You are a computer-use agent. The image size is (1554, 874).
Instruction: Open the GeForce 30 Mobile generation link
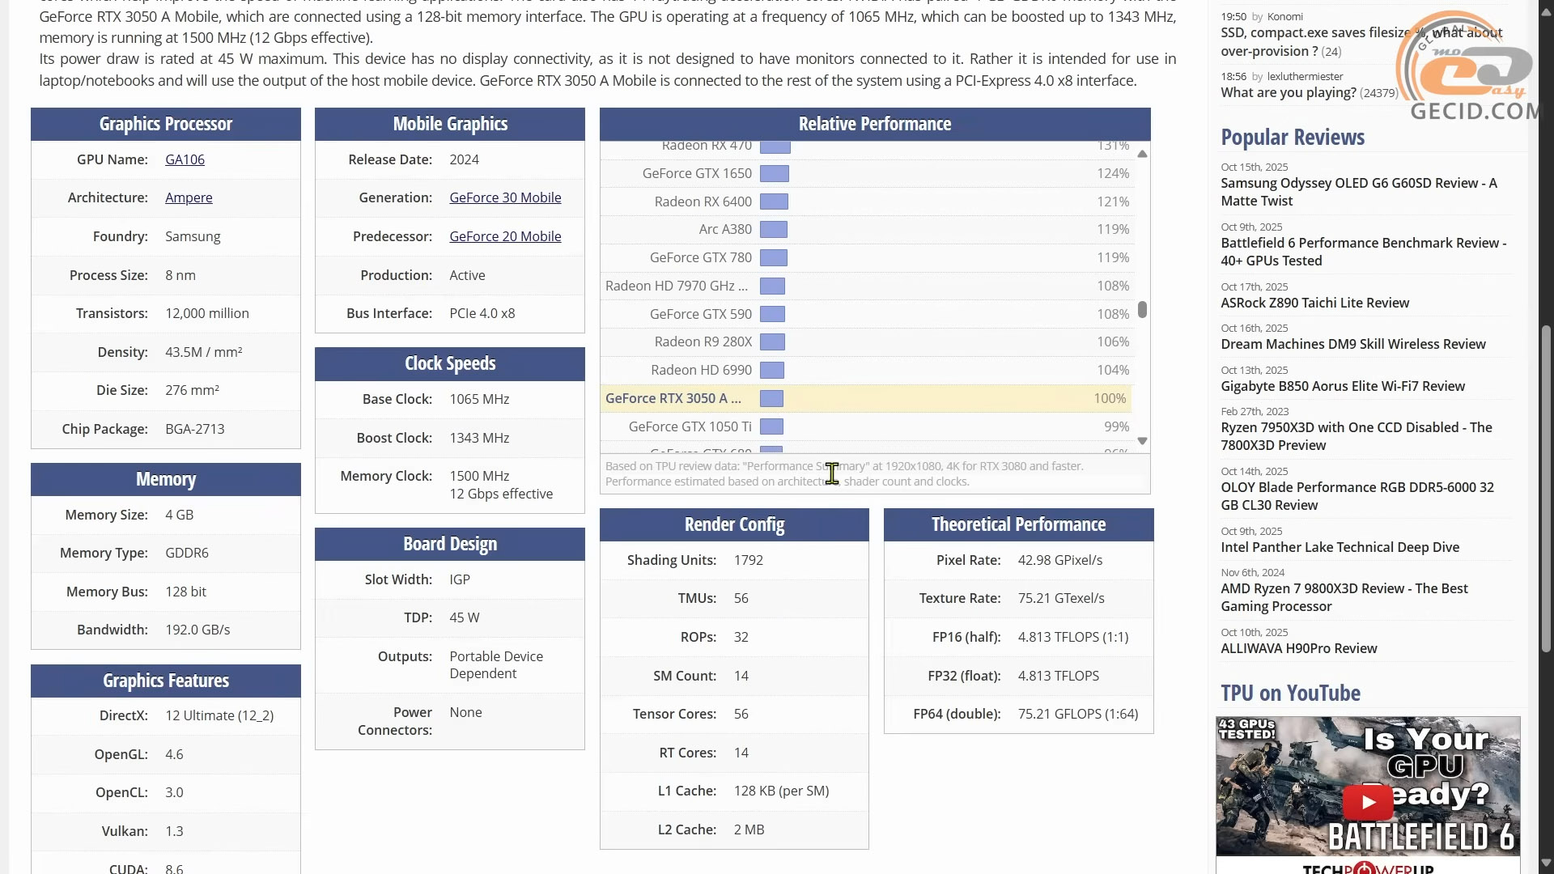(x=505, y=198)
